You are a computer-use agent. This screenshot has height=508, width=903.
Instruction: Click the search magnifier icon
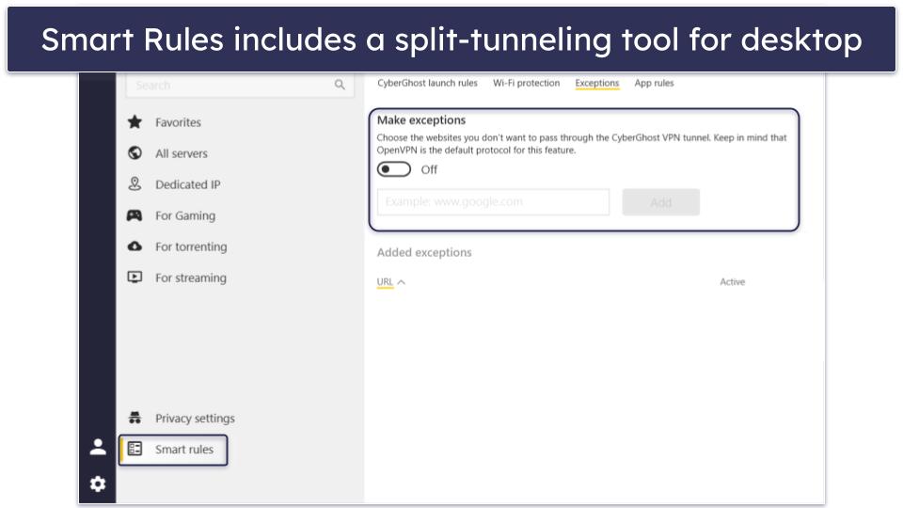pyautogui.click(x=340, y=85)
